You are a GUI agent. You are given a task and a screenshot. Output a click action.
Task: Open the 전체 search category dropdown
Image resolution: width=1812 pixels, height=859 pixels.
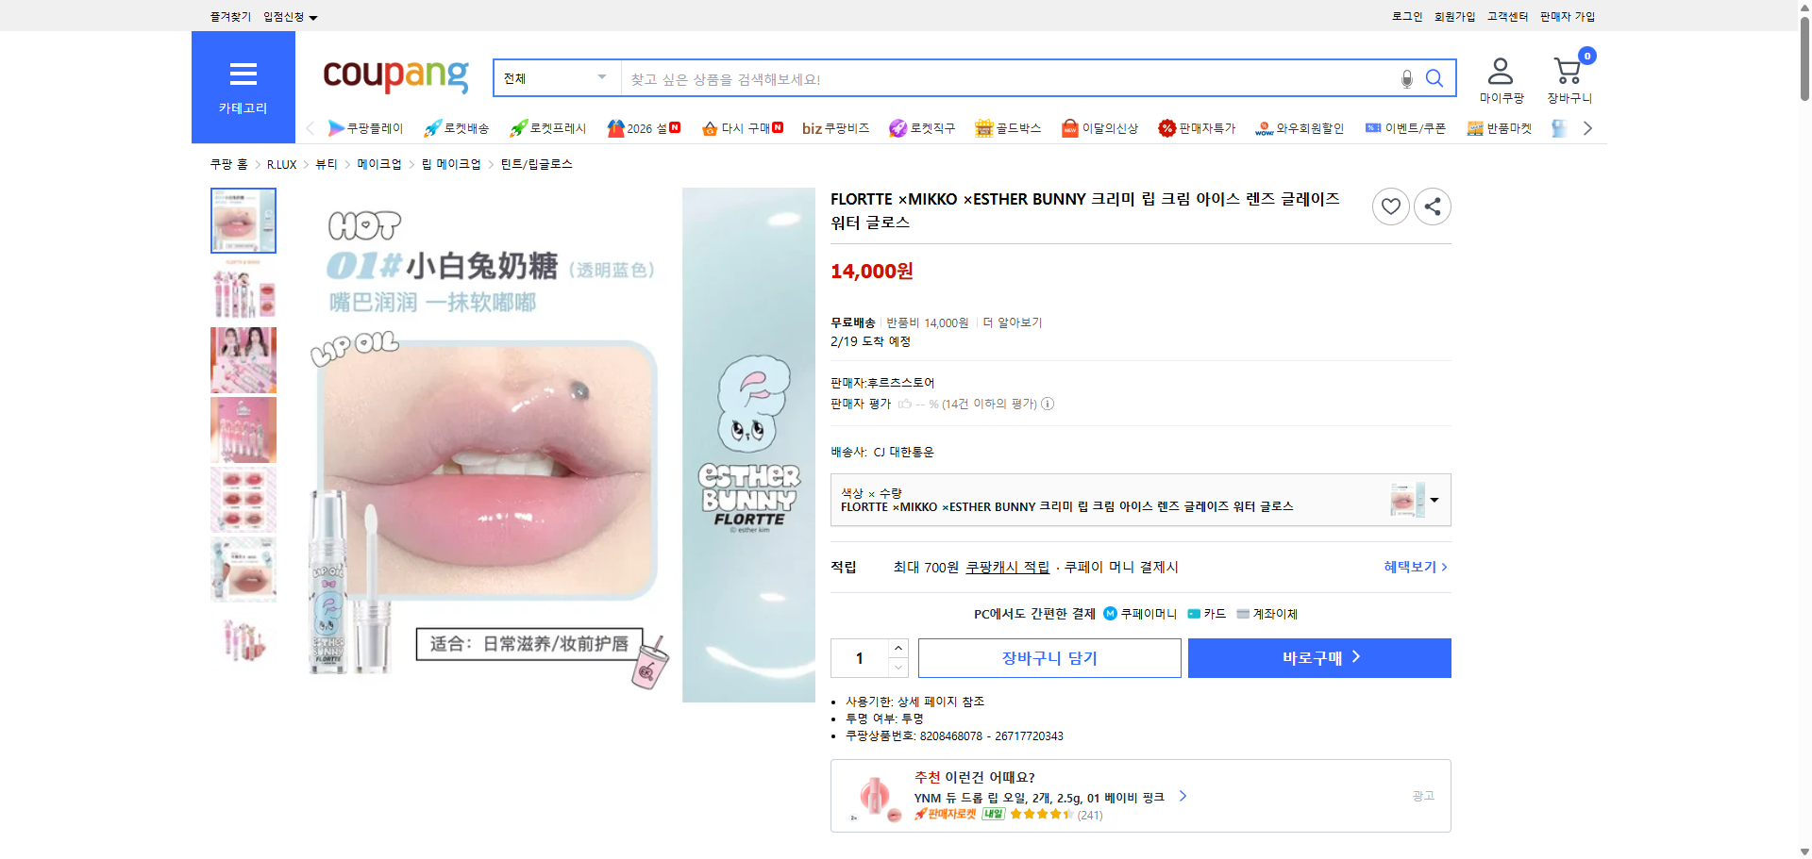(555, 78)
